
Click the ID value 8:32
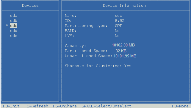point(120,21)
